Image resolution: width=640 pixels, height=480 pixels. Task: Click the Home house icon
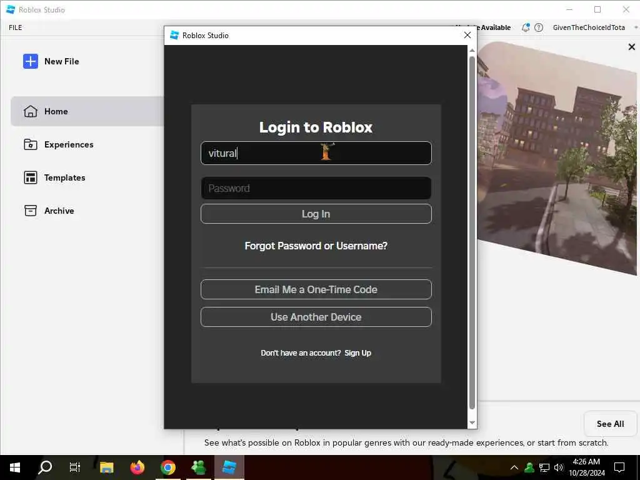31,111
